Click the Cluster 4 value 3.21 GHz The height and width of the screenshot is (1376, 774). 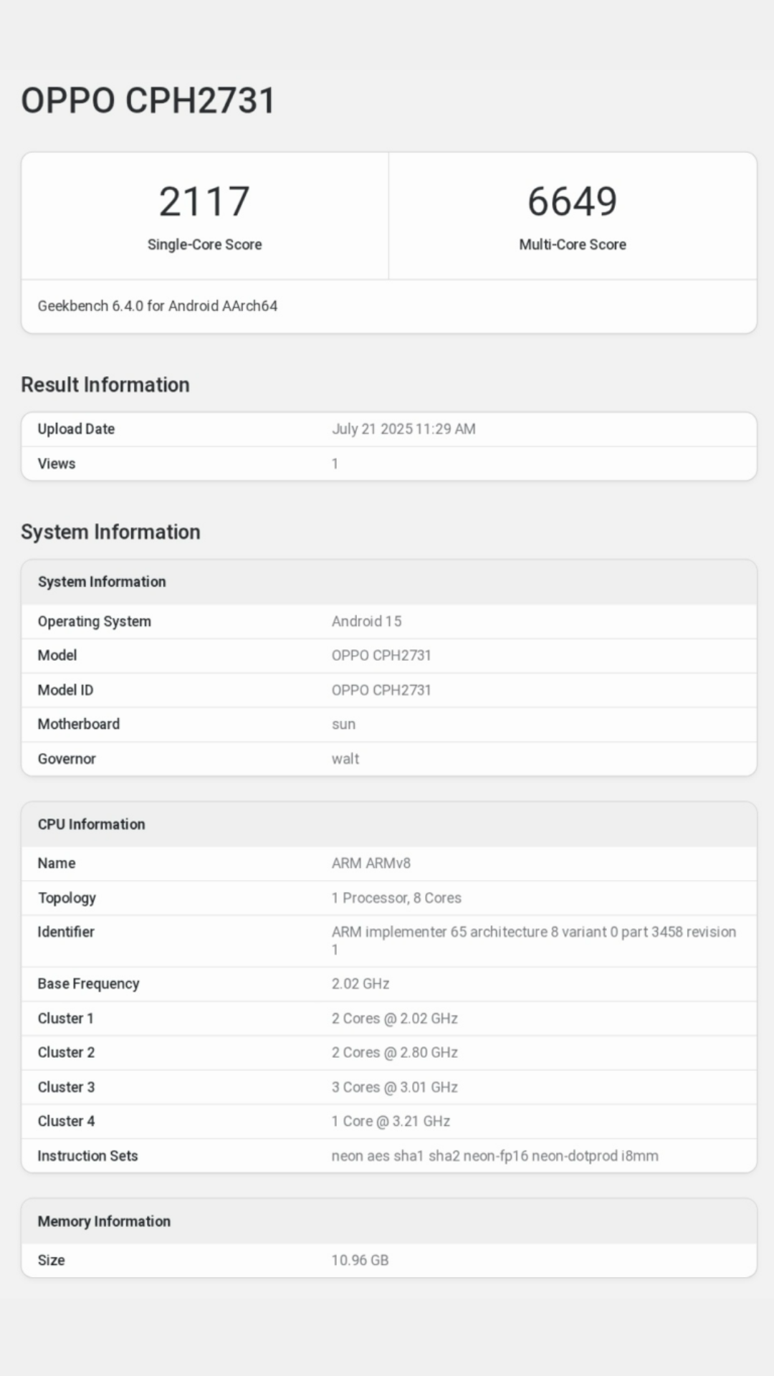[391, 1122]
